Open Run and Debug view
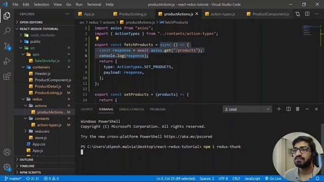Viewport: 324px width, 182px height. click(7, 61)
